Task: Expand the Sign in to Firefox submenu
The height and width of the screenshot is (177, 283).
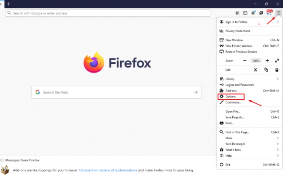Action: (277, 22)
